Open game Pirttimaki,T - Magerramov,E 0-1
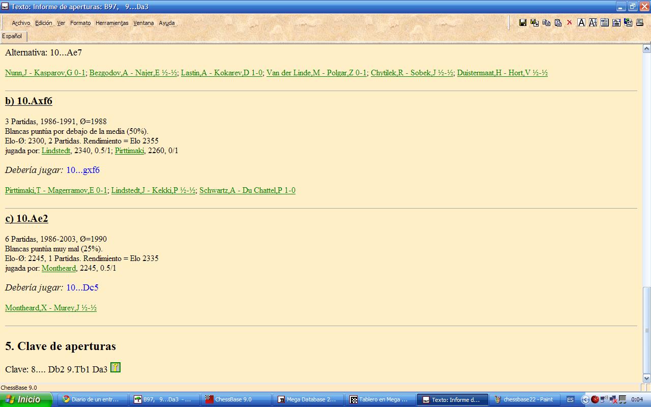 click(x=56, y=190)
